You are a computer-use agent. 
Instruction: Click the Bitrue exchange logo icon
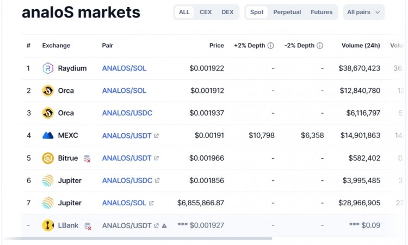[48, 158]
